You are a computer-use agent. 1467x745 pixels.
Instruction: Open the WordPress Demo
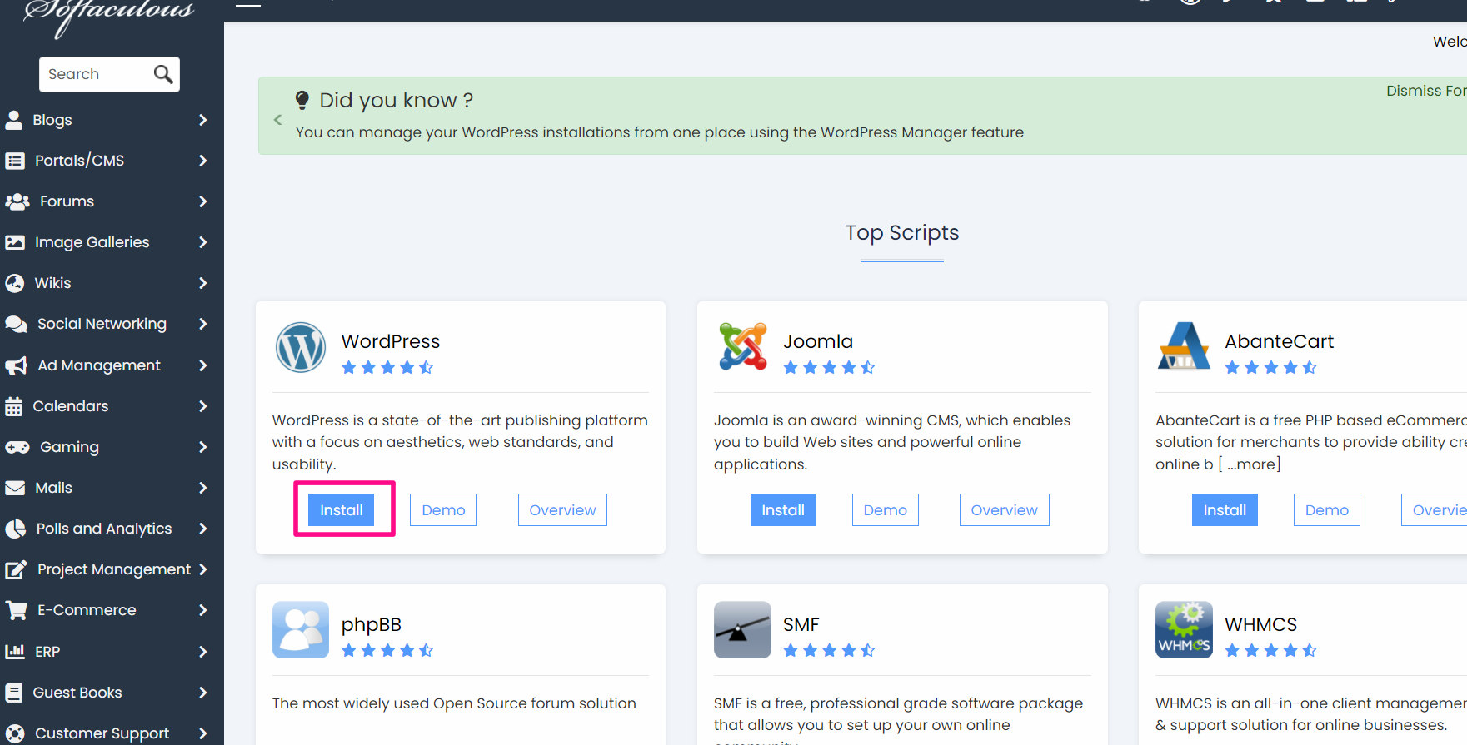(x=443, y=510)
